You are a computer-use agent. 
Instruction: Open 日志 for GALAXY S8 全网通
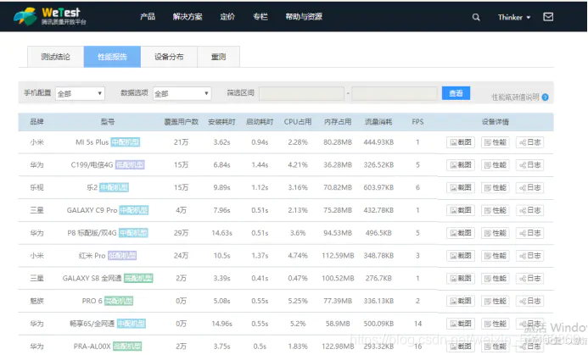tap(529, 278)
